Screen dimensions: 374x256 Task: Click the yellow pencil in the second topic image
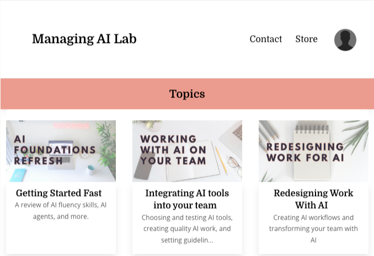[x=221, y=161]
